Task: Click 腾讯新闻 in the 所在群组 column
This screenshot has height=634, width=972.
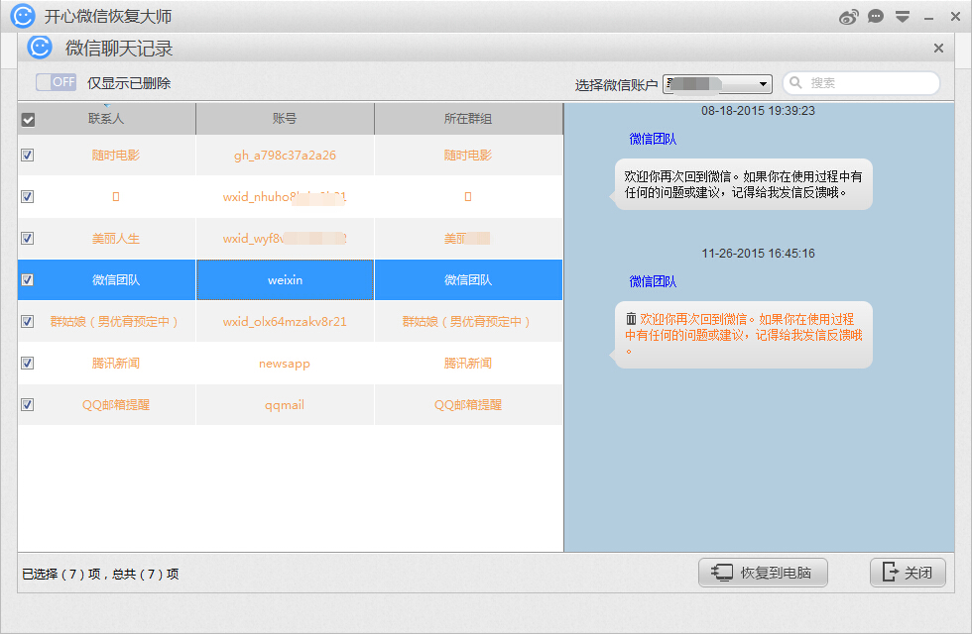Action: point(468,363)
